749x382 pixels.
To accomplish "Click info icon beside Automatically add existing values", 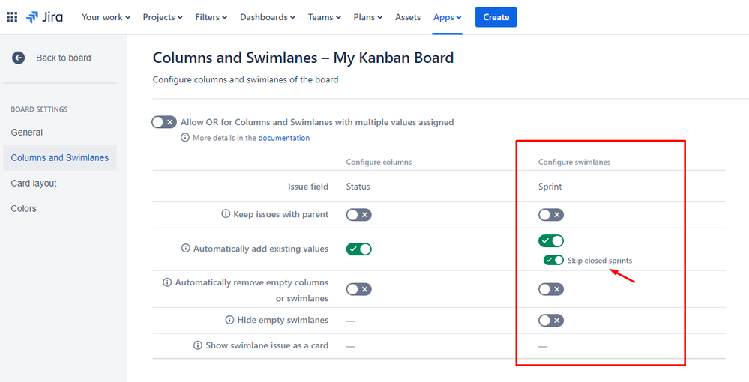I will pyautogui.click(x=185, y=249).
